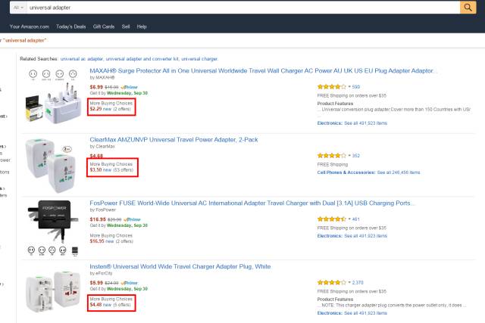The image size is (485, 323).
Task: Open Electronics See all items under Insten
Action: (352, 313)
